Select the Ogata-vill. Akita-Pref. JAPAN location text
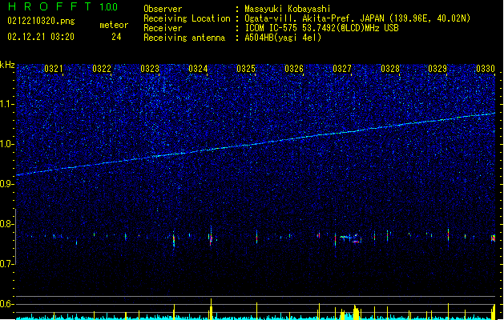The image size is (504, 320). [357, 18]
